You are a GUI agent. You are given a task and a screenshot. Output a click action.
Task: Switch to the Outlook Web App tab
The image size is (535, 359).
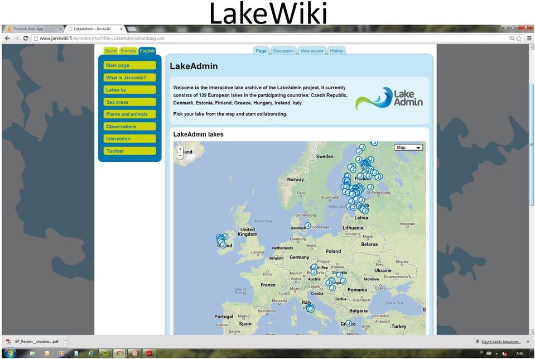[x=33, y=29]
